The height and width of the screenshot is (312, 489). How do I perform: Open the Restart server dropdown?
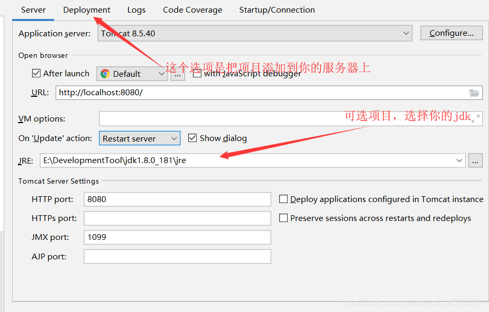click(140, 138)
